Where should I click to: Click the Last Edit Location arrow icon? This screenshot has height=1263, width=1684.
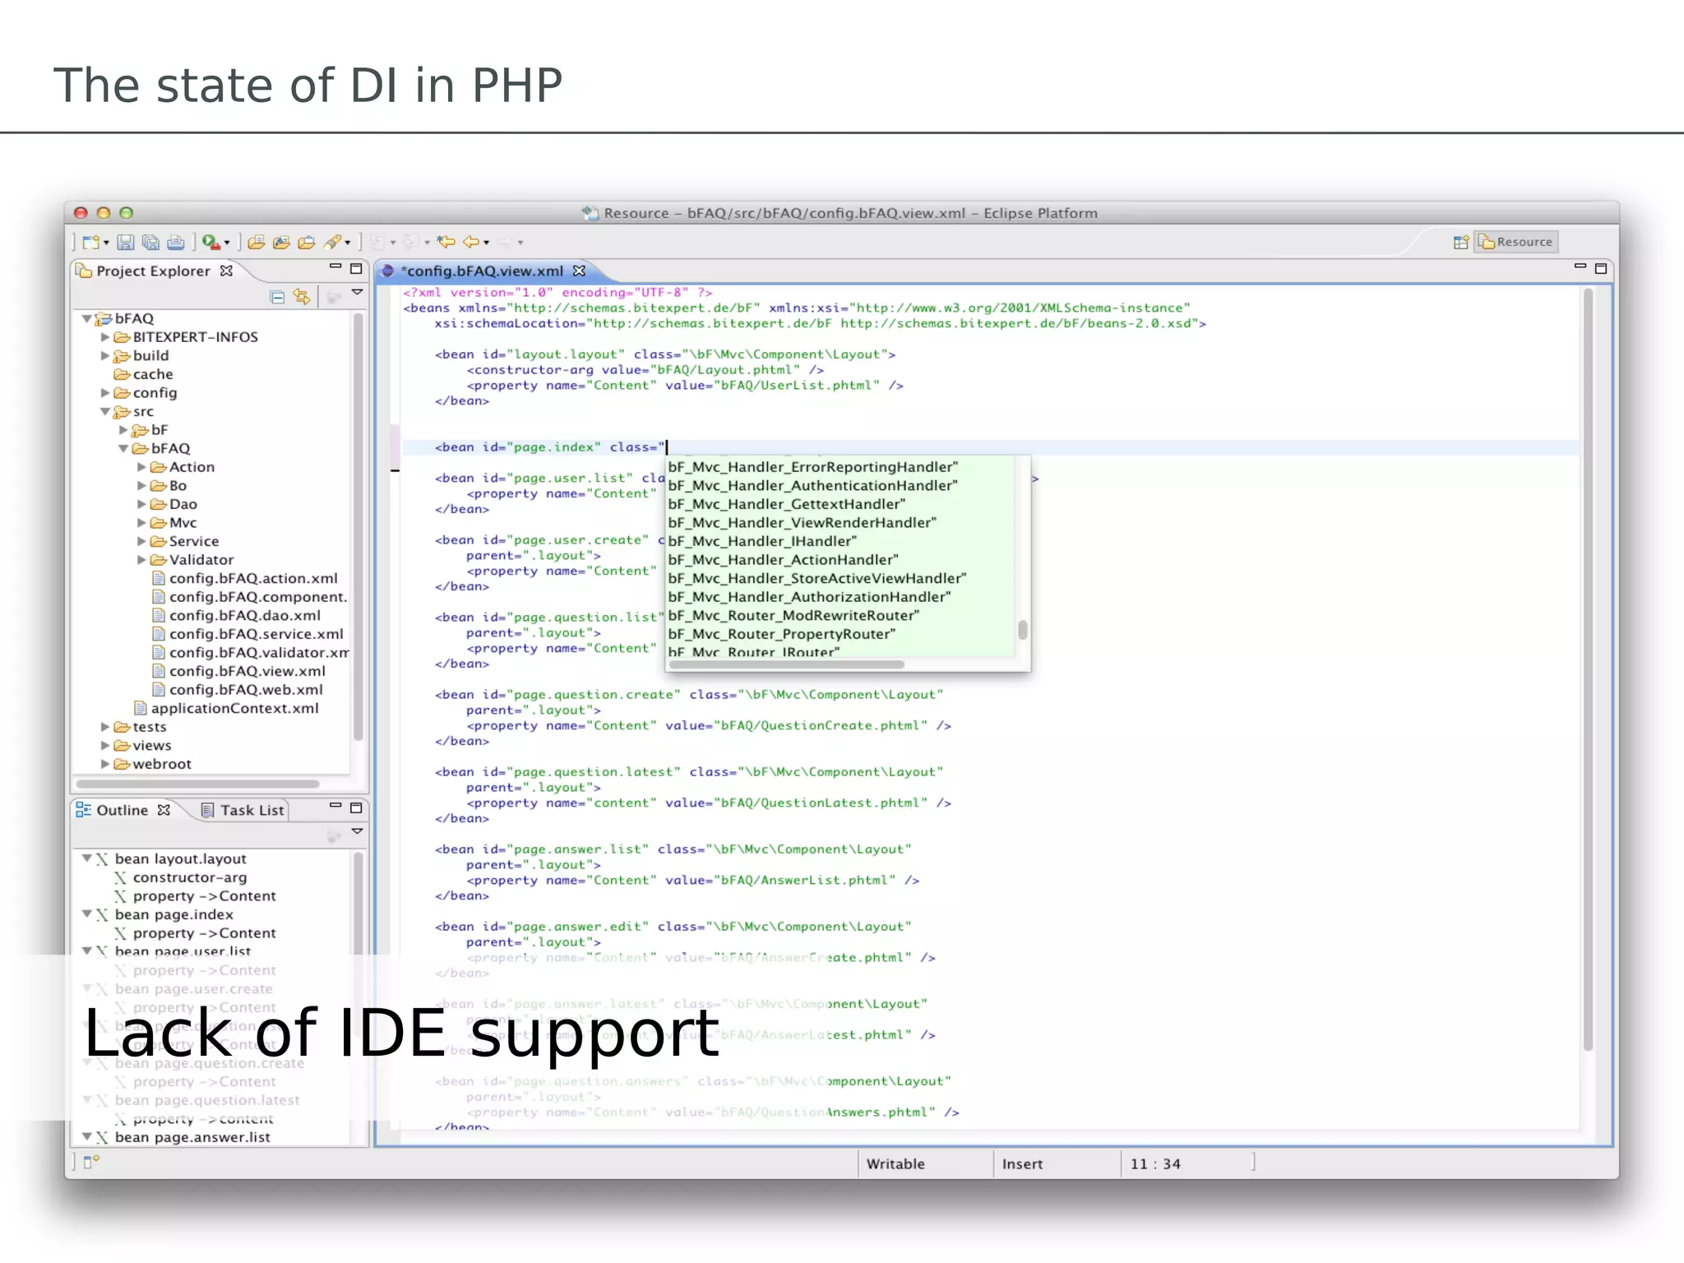click(x=446, y=242)
